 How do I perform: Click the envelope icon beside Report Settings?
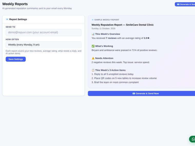coord(7,19)
